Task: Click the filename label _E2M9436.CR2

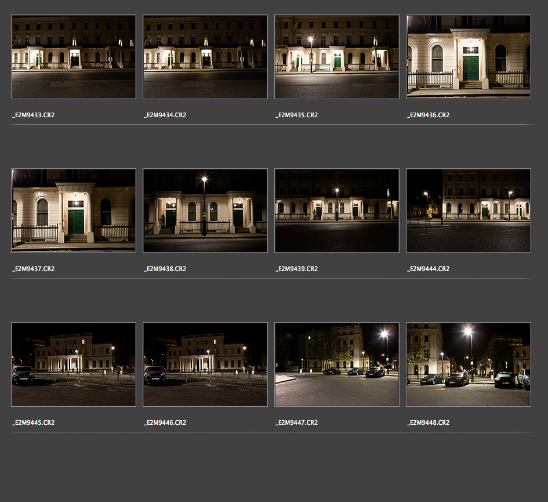Action: pyautogui.click(x=429, y=115)
